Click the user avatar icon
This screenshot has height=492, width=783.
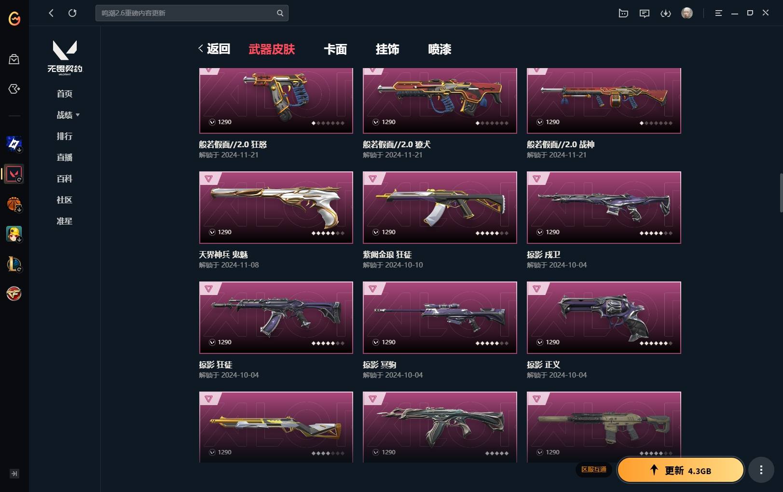687,13
